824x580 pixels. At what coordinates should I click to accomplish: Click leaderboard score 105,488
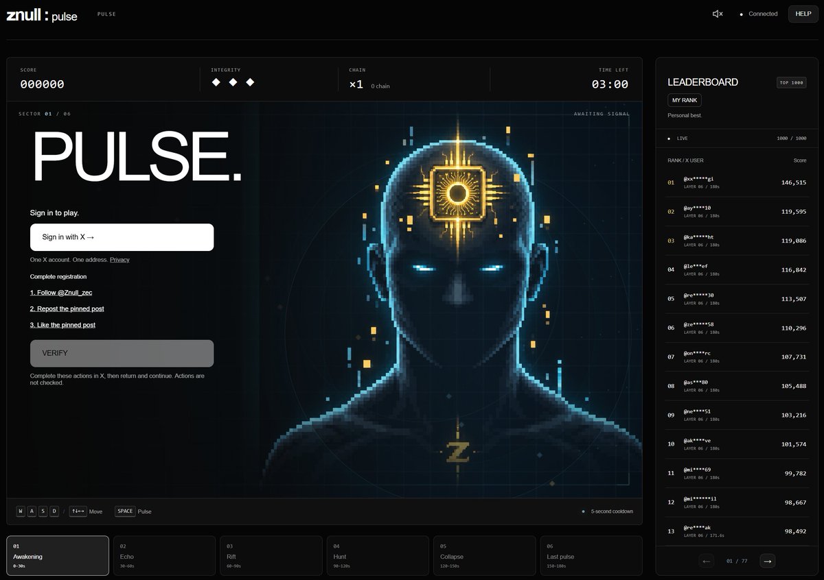[x=794, y=386]
